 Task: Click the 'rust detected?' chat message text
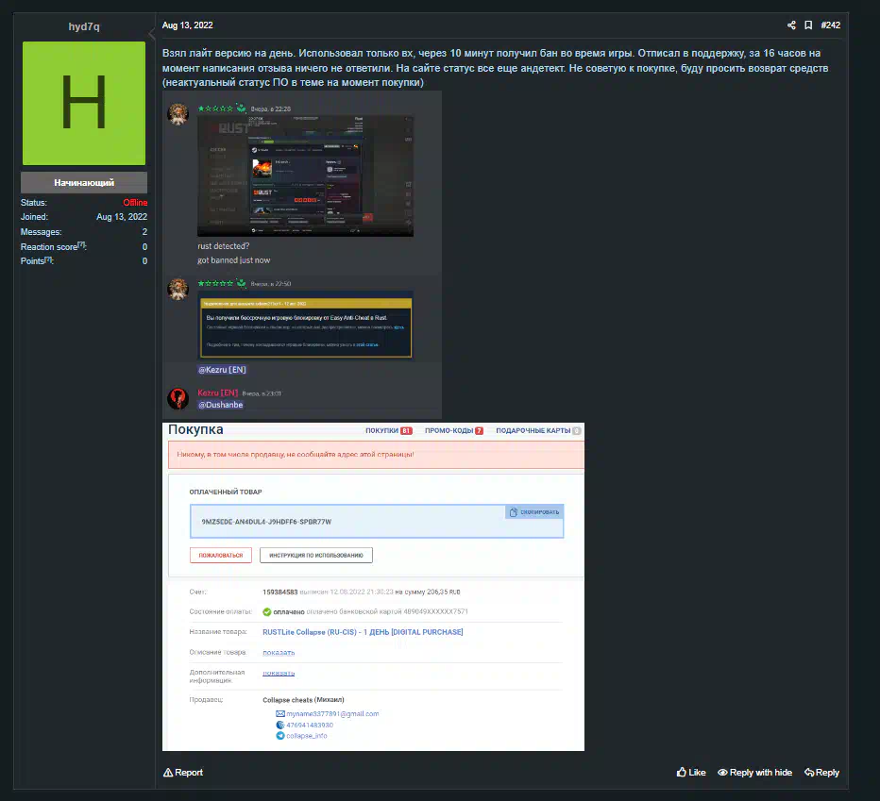224,246
